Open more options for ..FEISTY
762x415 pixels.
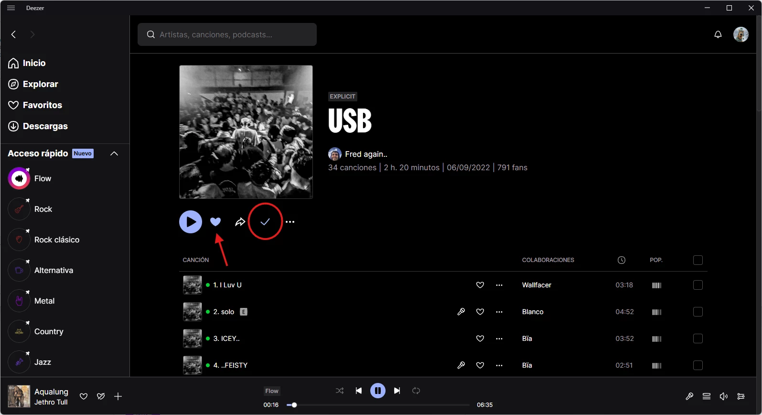(x=499, y=365)
